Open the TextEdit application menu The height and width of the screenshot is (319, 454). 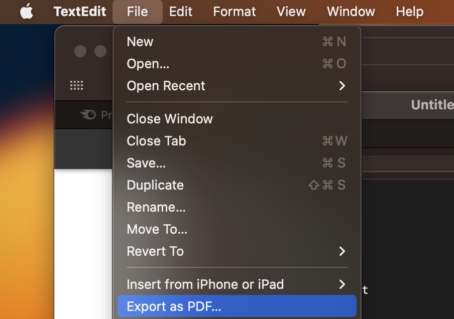click(x=79, y=12)
